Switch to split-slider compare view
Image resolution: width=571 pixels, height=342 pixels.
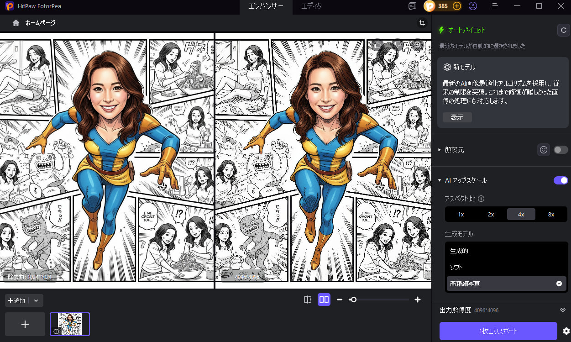[308, 300]
